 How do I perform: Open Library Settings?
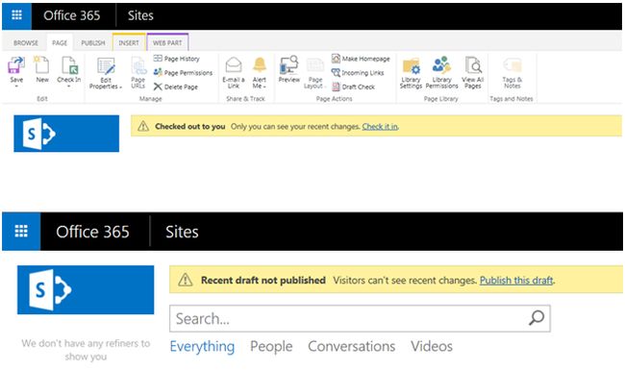[x=411, y=72]
